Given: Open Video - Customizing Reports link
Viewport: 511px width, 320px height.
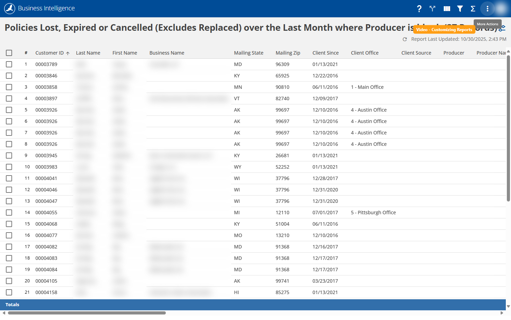Looking at the screenshot, I should (444, 30).
